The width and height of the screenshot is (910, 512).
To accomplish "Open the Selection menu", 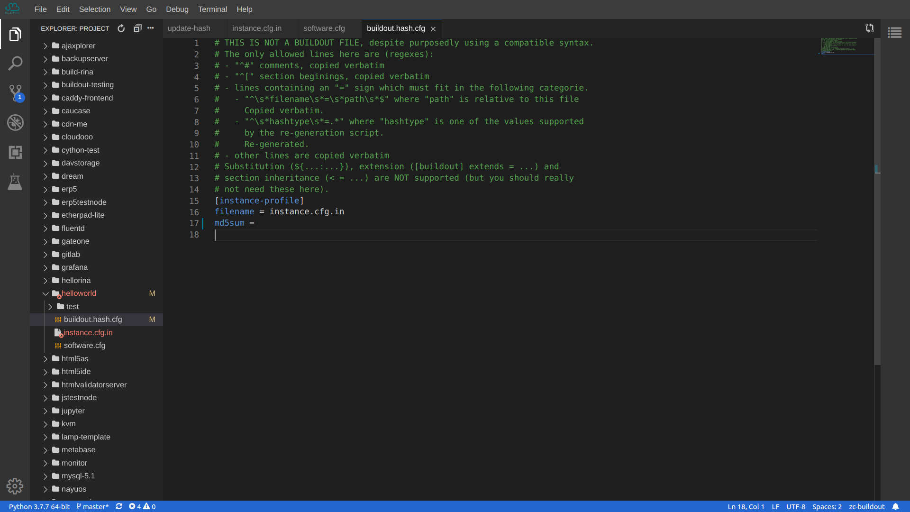I will [95, 9].
